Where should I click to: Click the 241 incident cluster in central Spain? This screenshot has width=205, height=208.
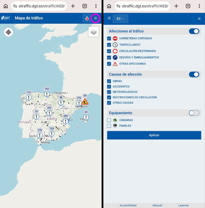(49, 113)
